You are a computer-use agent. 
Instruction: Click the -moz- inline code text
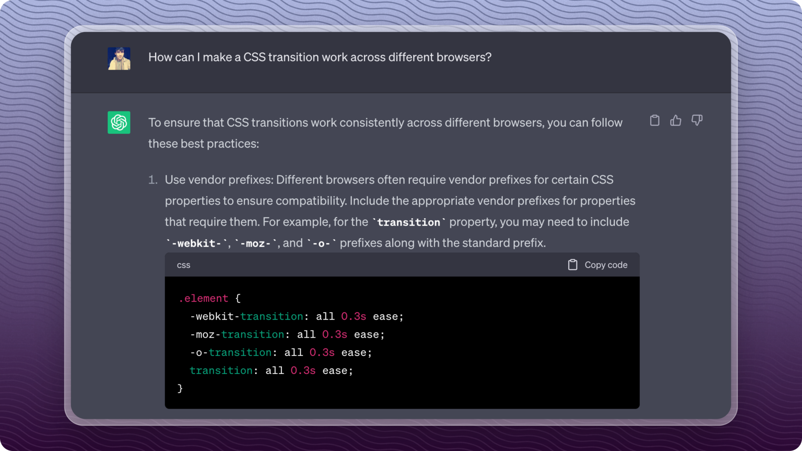click(x=255, y=243)
